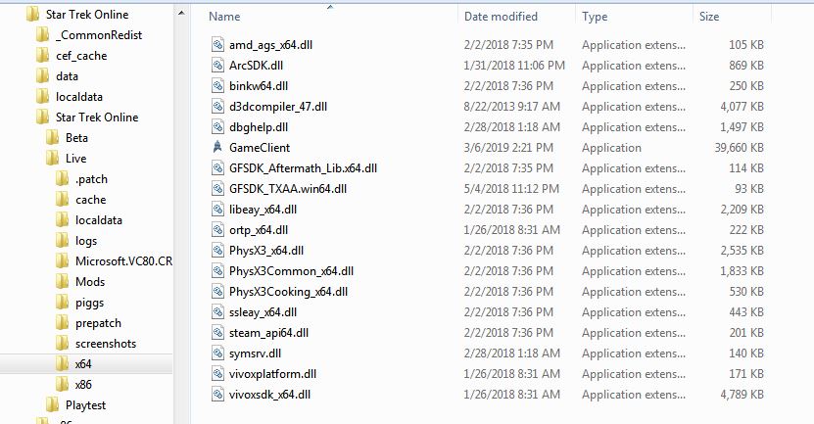Open the x86 folder in tree
Screen dimensions: 814x424
pos(83,384)
